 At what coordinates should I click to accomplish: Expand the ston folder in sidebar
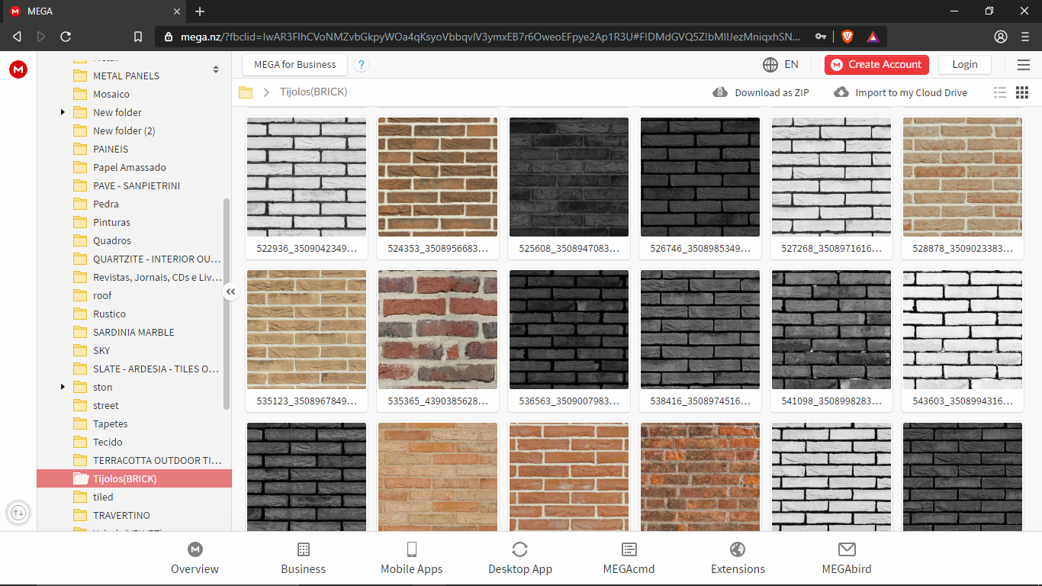click(x=63, y=387)
